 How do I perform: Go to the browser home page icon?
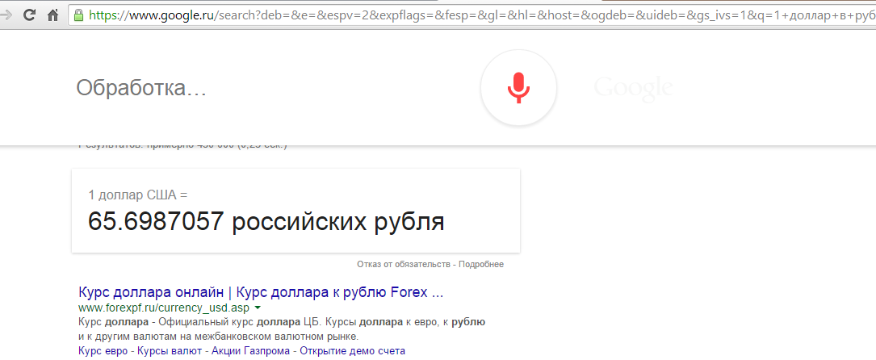pos(53,15)
